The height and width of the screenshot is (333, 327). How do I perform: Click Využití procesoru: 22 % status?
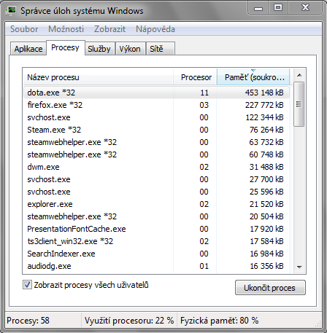tap(129, 321)
